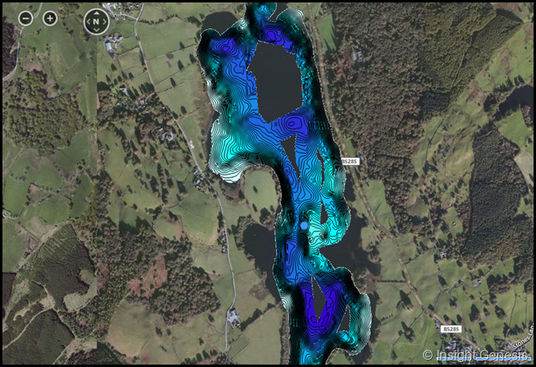
Task: Click the lower B5285 road label
Action: tap(451, 329)
